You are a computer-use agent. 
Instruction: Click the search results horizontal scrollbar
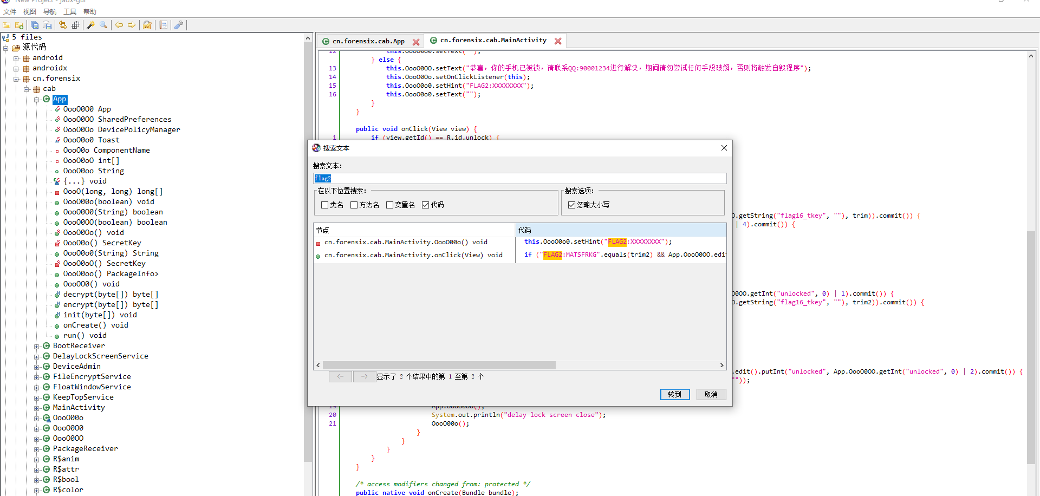tap(439, 366)
